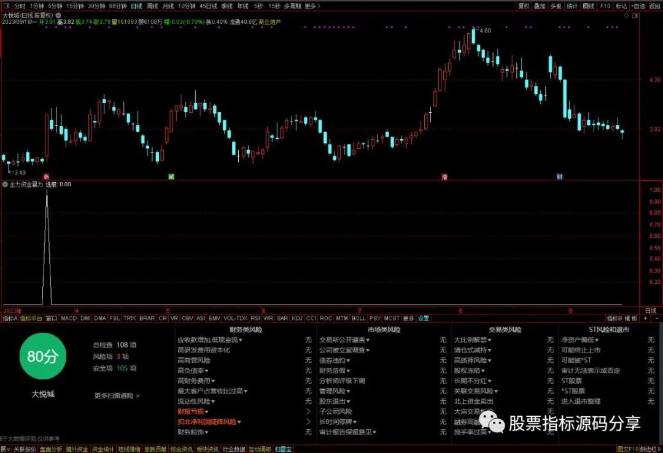The width and height of the screenshot is (663, 453).
Task: Switch to 分时 time-share view
Action: (x=20, y=6)
